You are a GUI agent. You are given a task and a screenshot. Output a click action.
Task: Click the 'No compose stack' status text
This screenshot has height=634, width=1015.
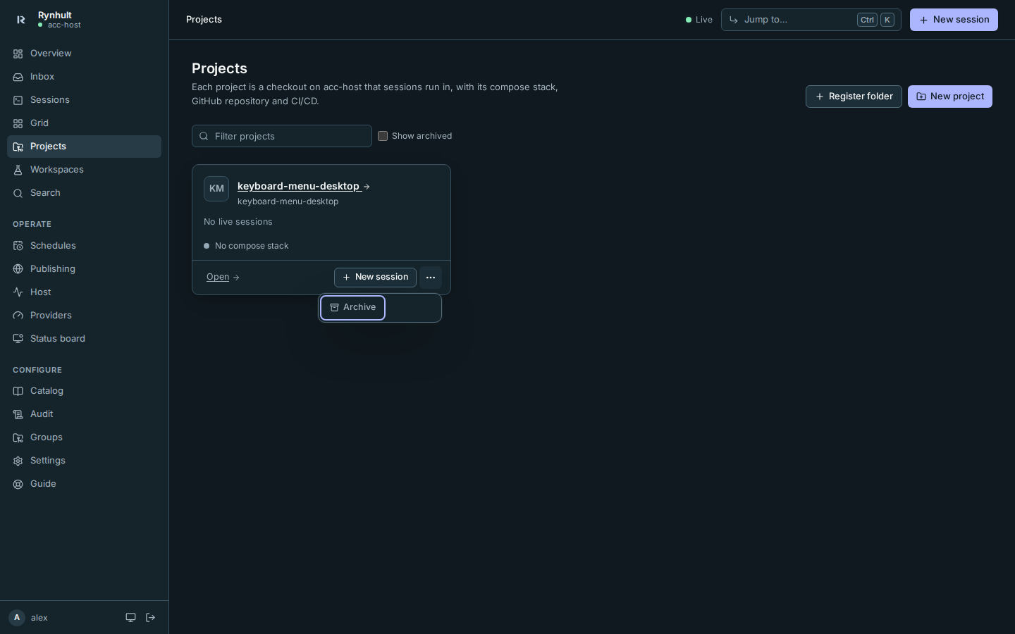[x=252, y=246]
